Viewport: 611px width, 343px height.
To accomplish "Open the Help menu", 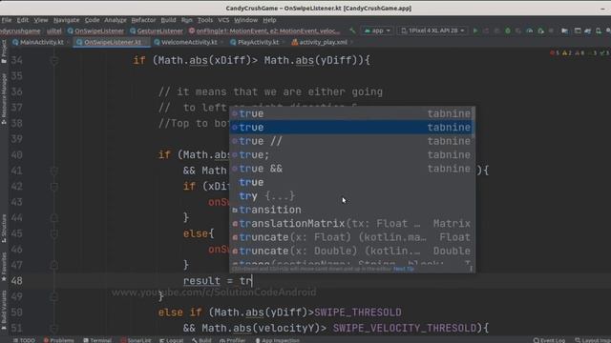I will click(269, 20).
